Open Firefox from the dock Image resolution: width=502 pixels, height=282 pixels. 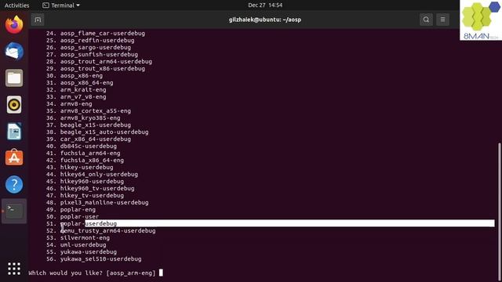coord(14,24)
